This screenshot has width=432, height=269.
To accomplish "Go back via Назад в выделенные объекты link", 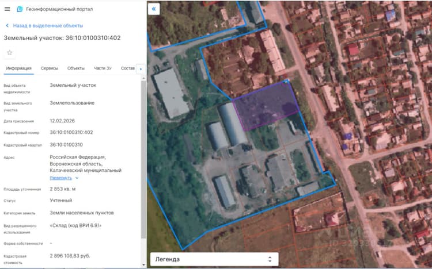I will 48,26.
